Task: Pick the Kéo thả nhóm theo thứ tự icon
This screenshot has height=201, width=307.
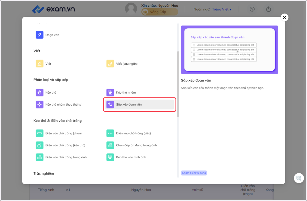Action: [x=39, y=105]
